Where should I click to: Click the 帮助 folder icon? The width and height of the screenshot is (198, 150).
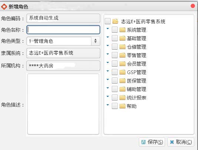[x=123, y=106]
